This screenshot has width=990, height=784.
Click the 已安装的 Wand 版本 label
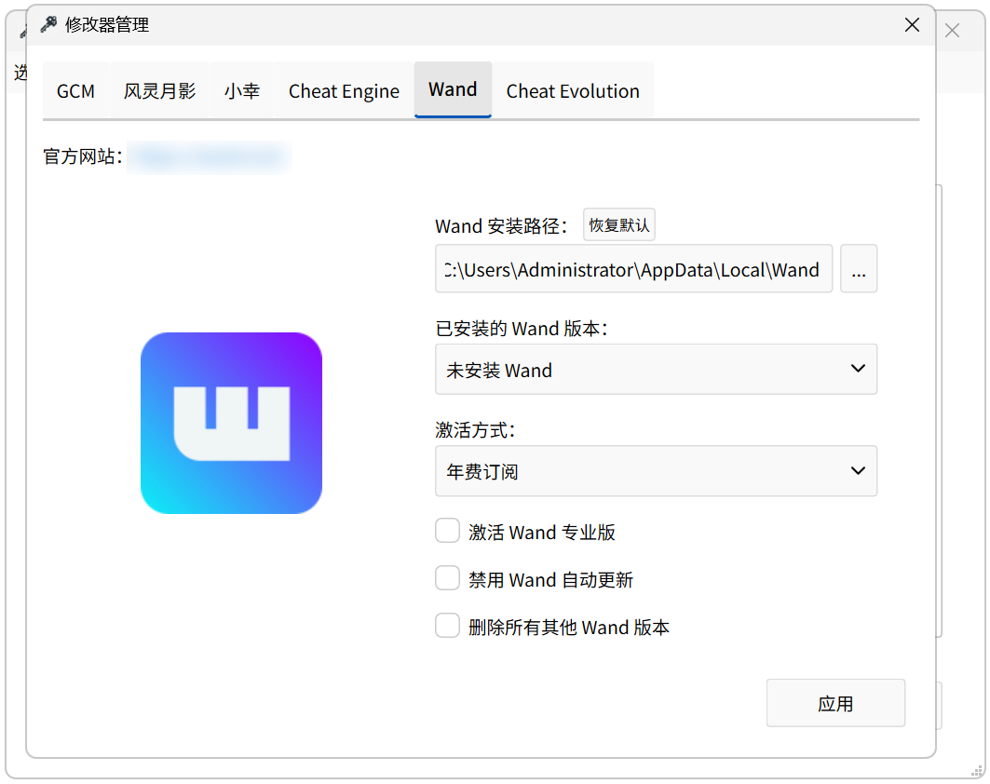(522, 329)
